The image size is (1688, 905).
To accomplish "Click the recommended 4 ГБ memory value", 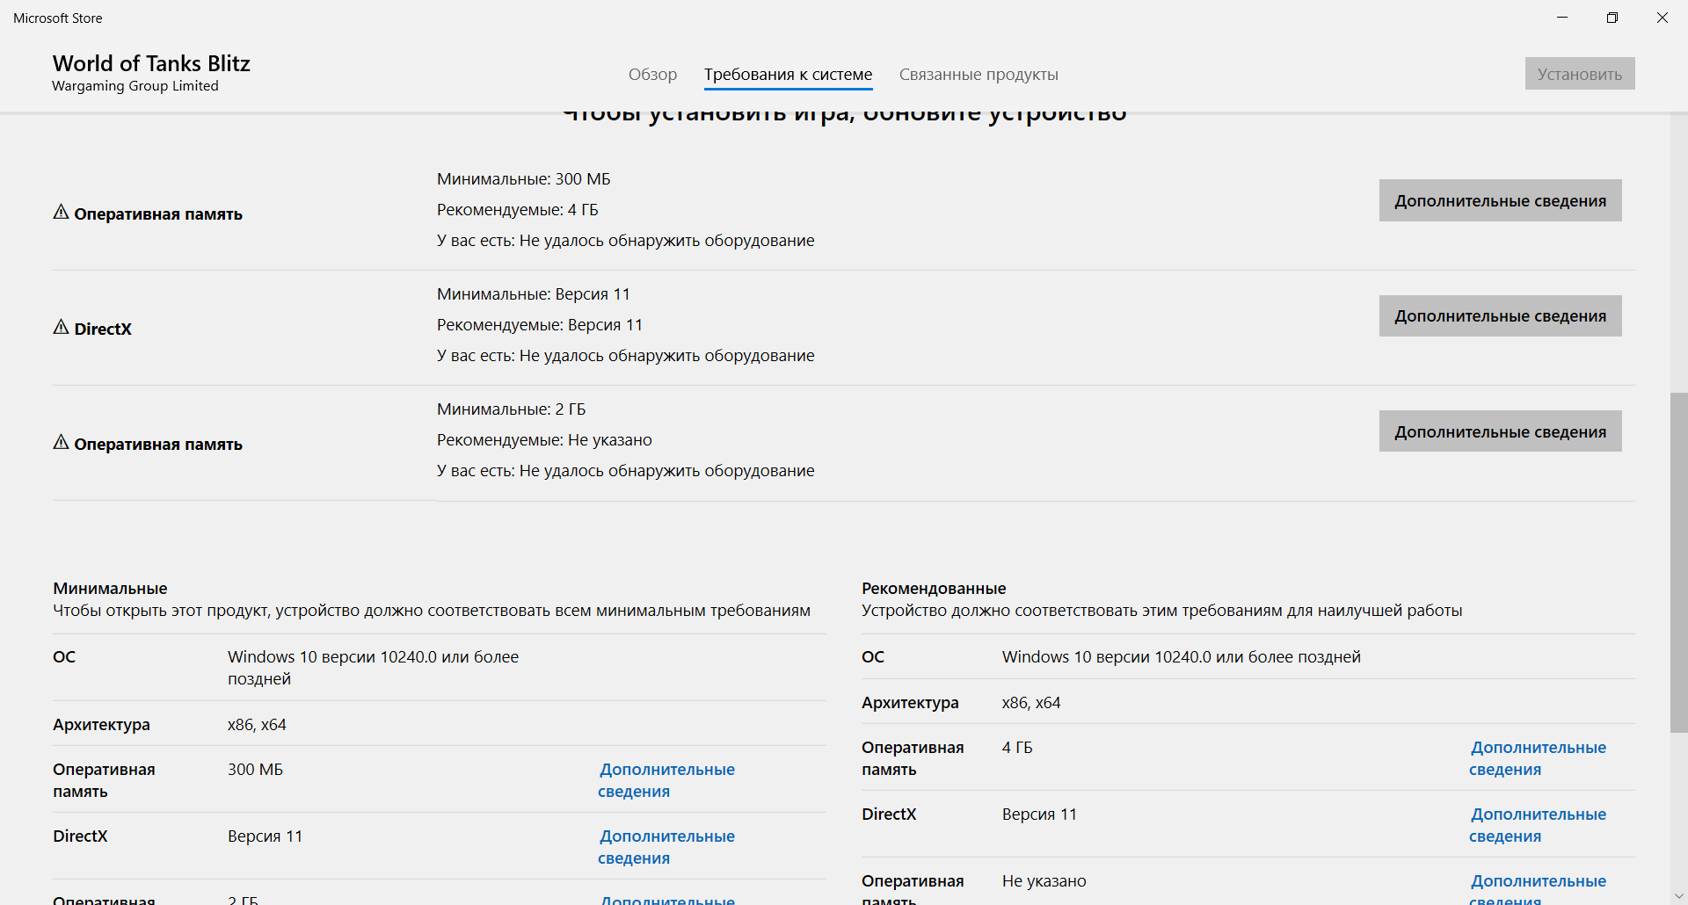I will pos(1017,748).
